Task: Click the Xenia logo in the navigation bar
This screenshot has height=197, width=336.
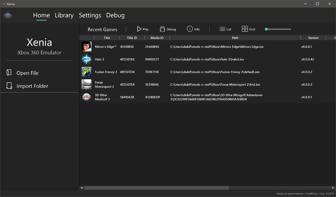Action: point(7,15)
